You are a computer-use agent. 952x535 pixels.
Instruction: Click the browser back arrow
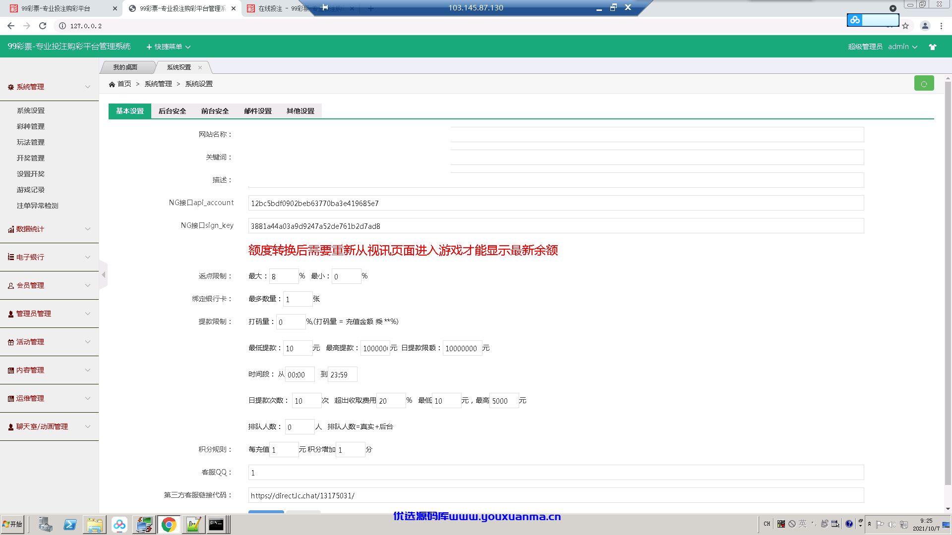click(x=11, y=26)
